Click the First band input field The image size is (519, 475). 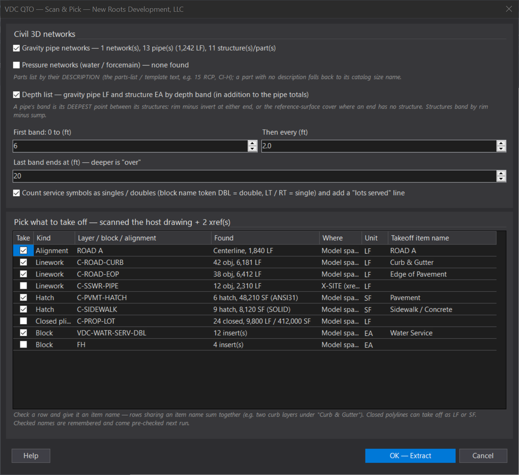[x=130, y=146]
